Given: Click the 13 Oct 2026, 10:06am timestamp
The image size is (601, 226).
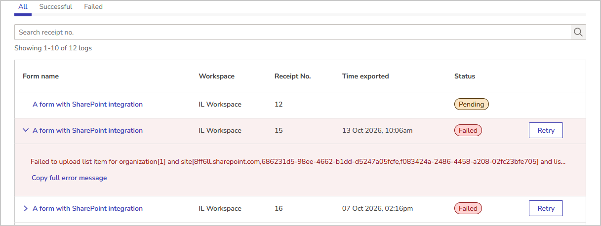Looking at the screenshot, I should tap(377, 131).
